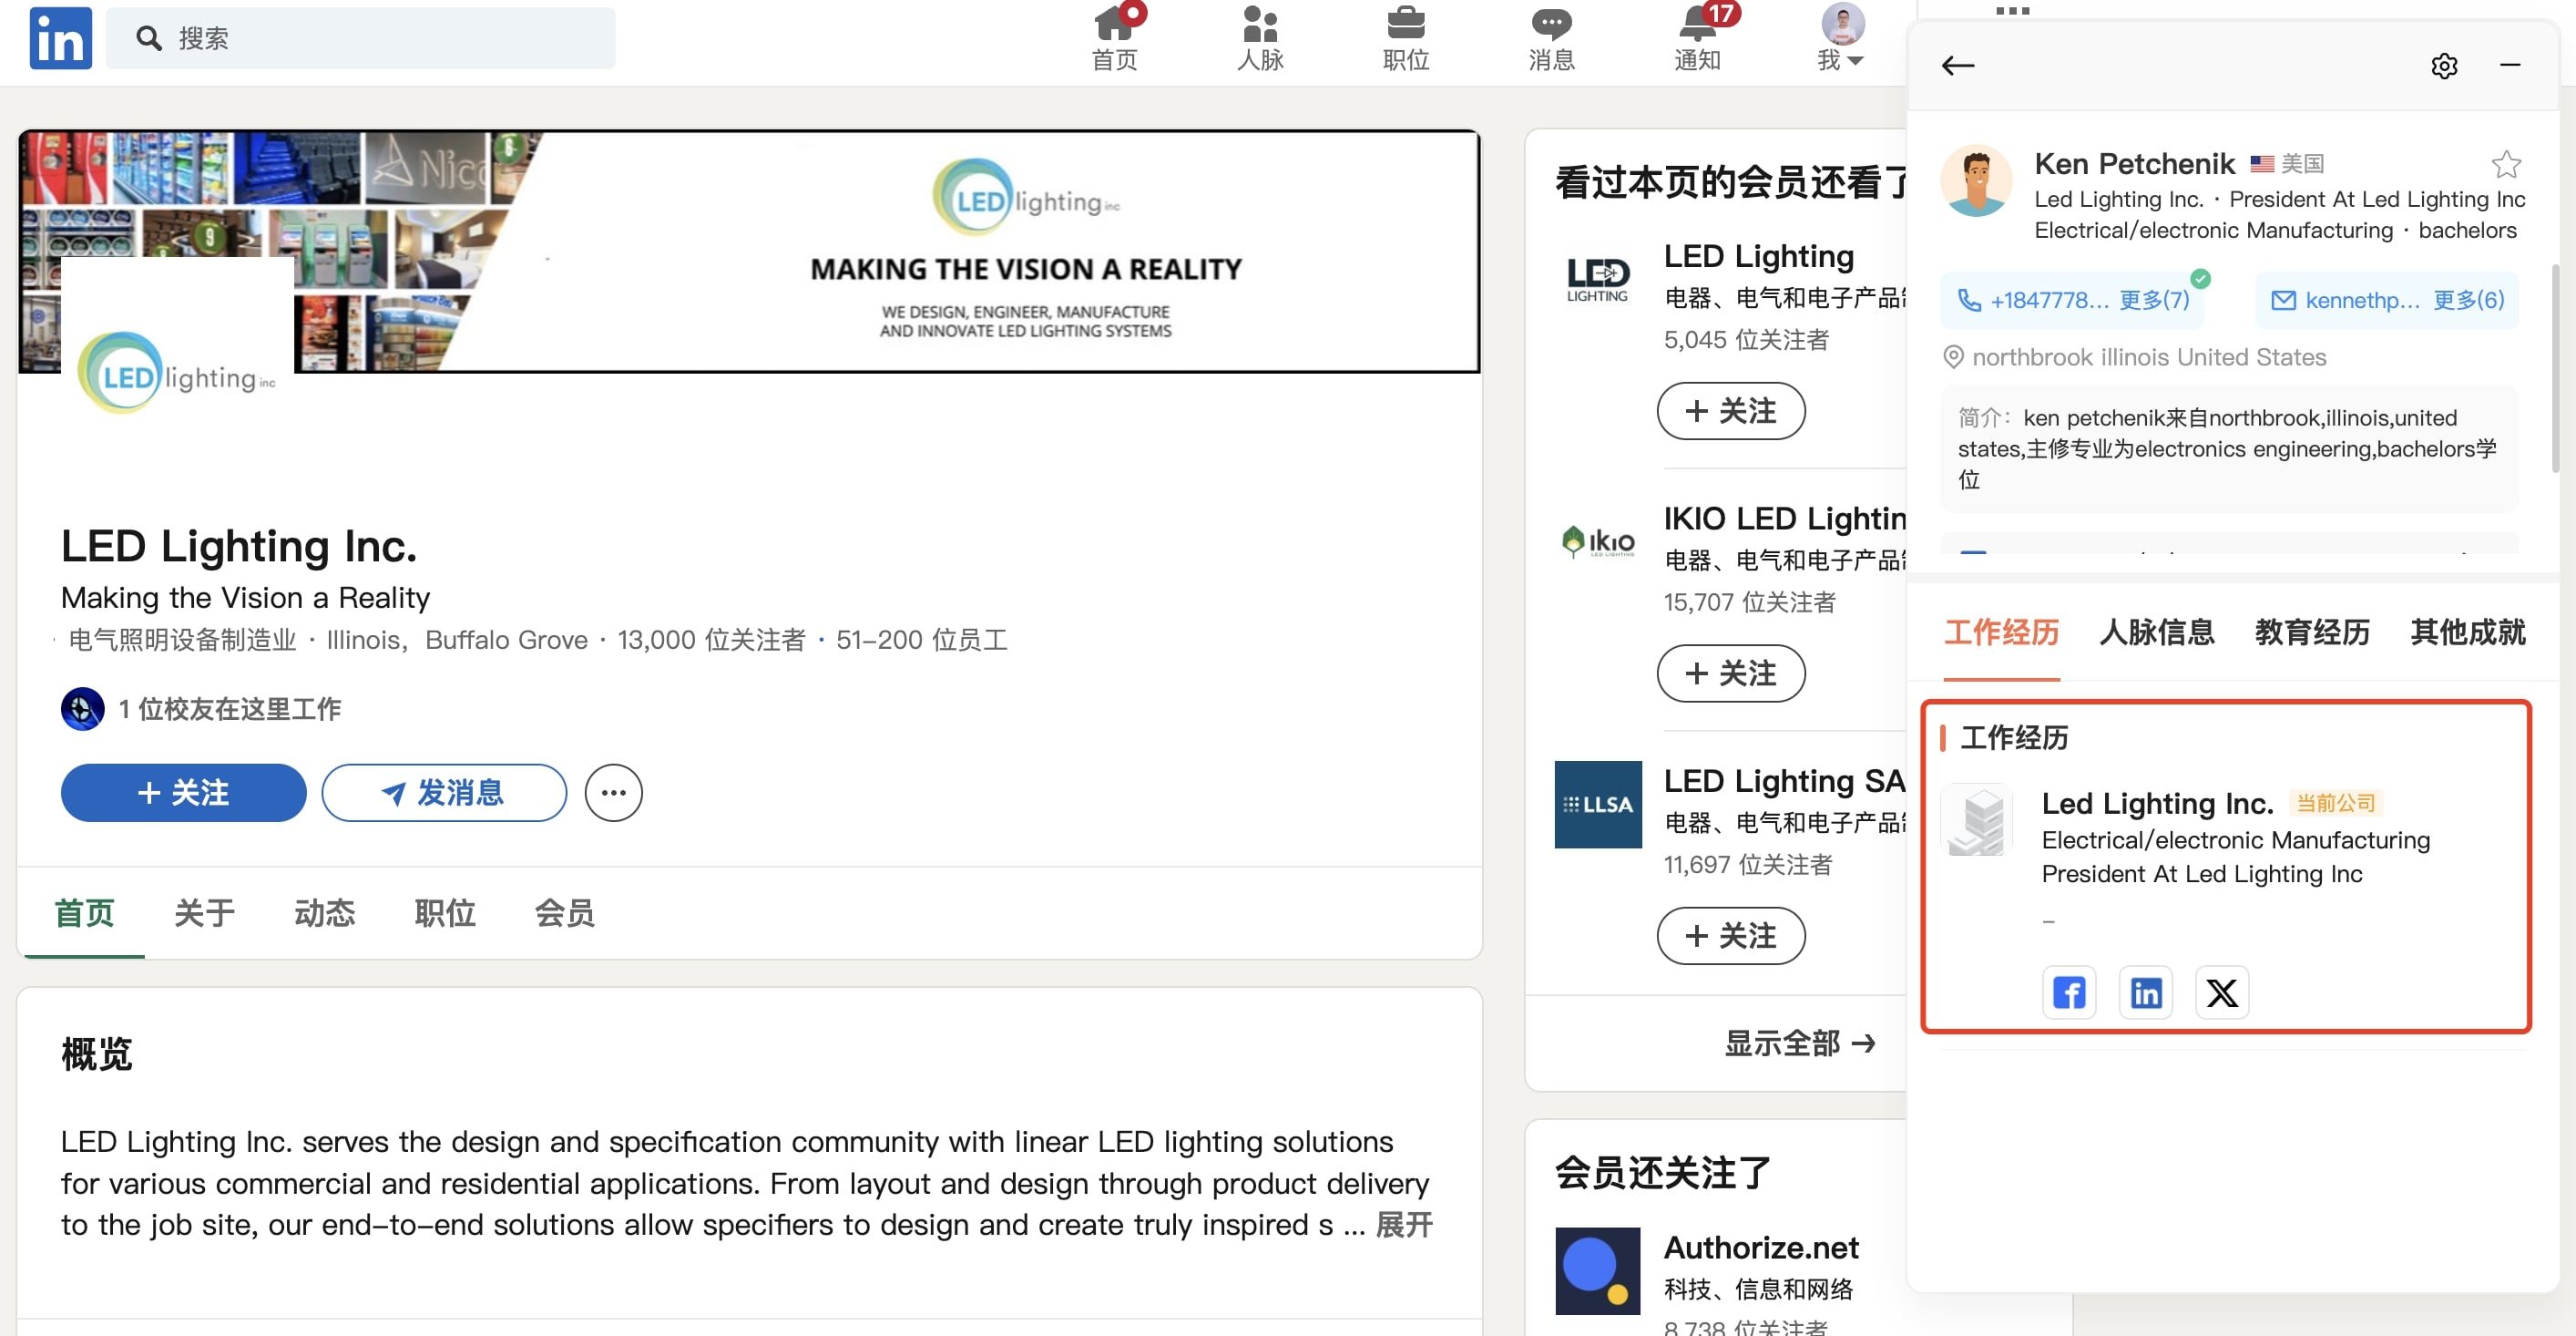Switch to the 教育经历 tab in panel
The image size is (2576, 1336).
2311,632
